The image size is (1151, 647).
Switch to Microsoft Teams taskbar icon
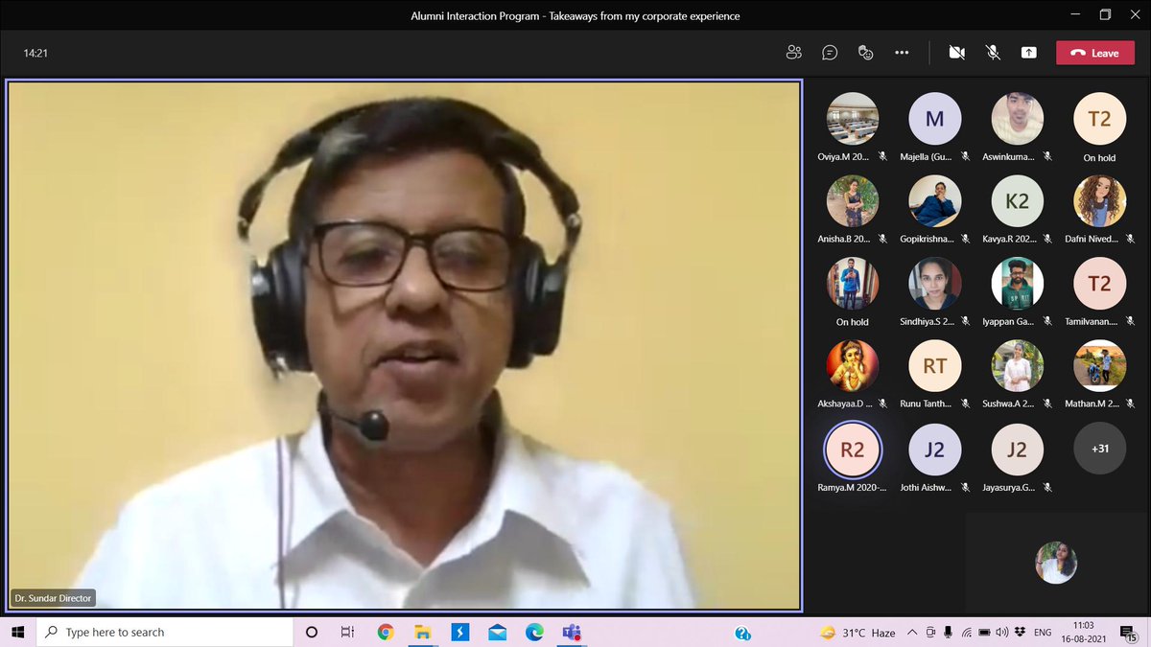click(x=572, y=633)
